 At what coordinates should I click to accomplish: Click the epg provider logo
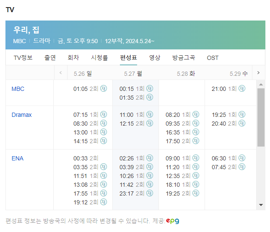pyautogui.click(x=173, y=221)
